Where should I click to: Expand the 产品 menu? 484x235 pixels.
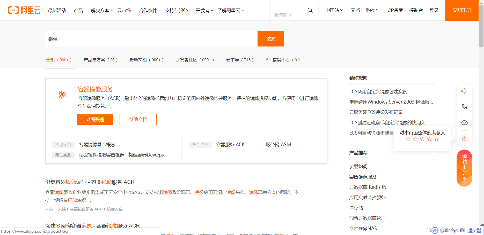(80, 10)
